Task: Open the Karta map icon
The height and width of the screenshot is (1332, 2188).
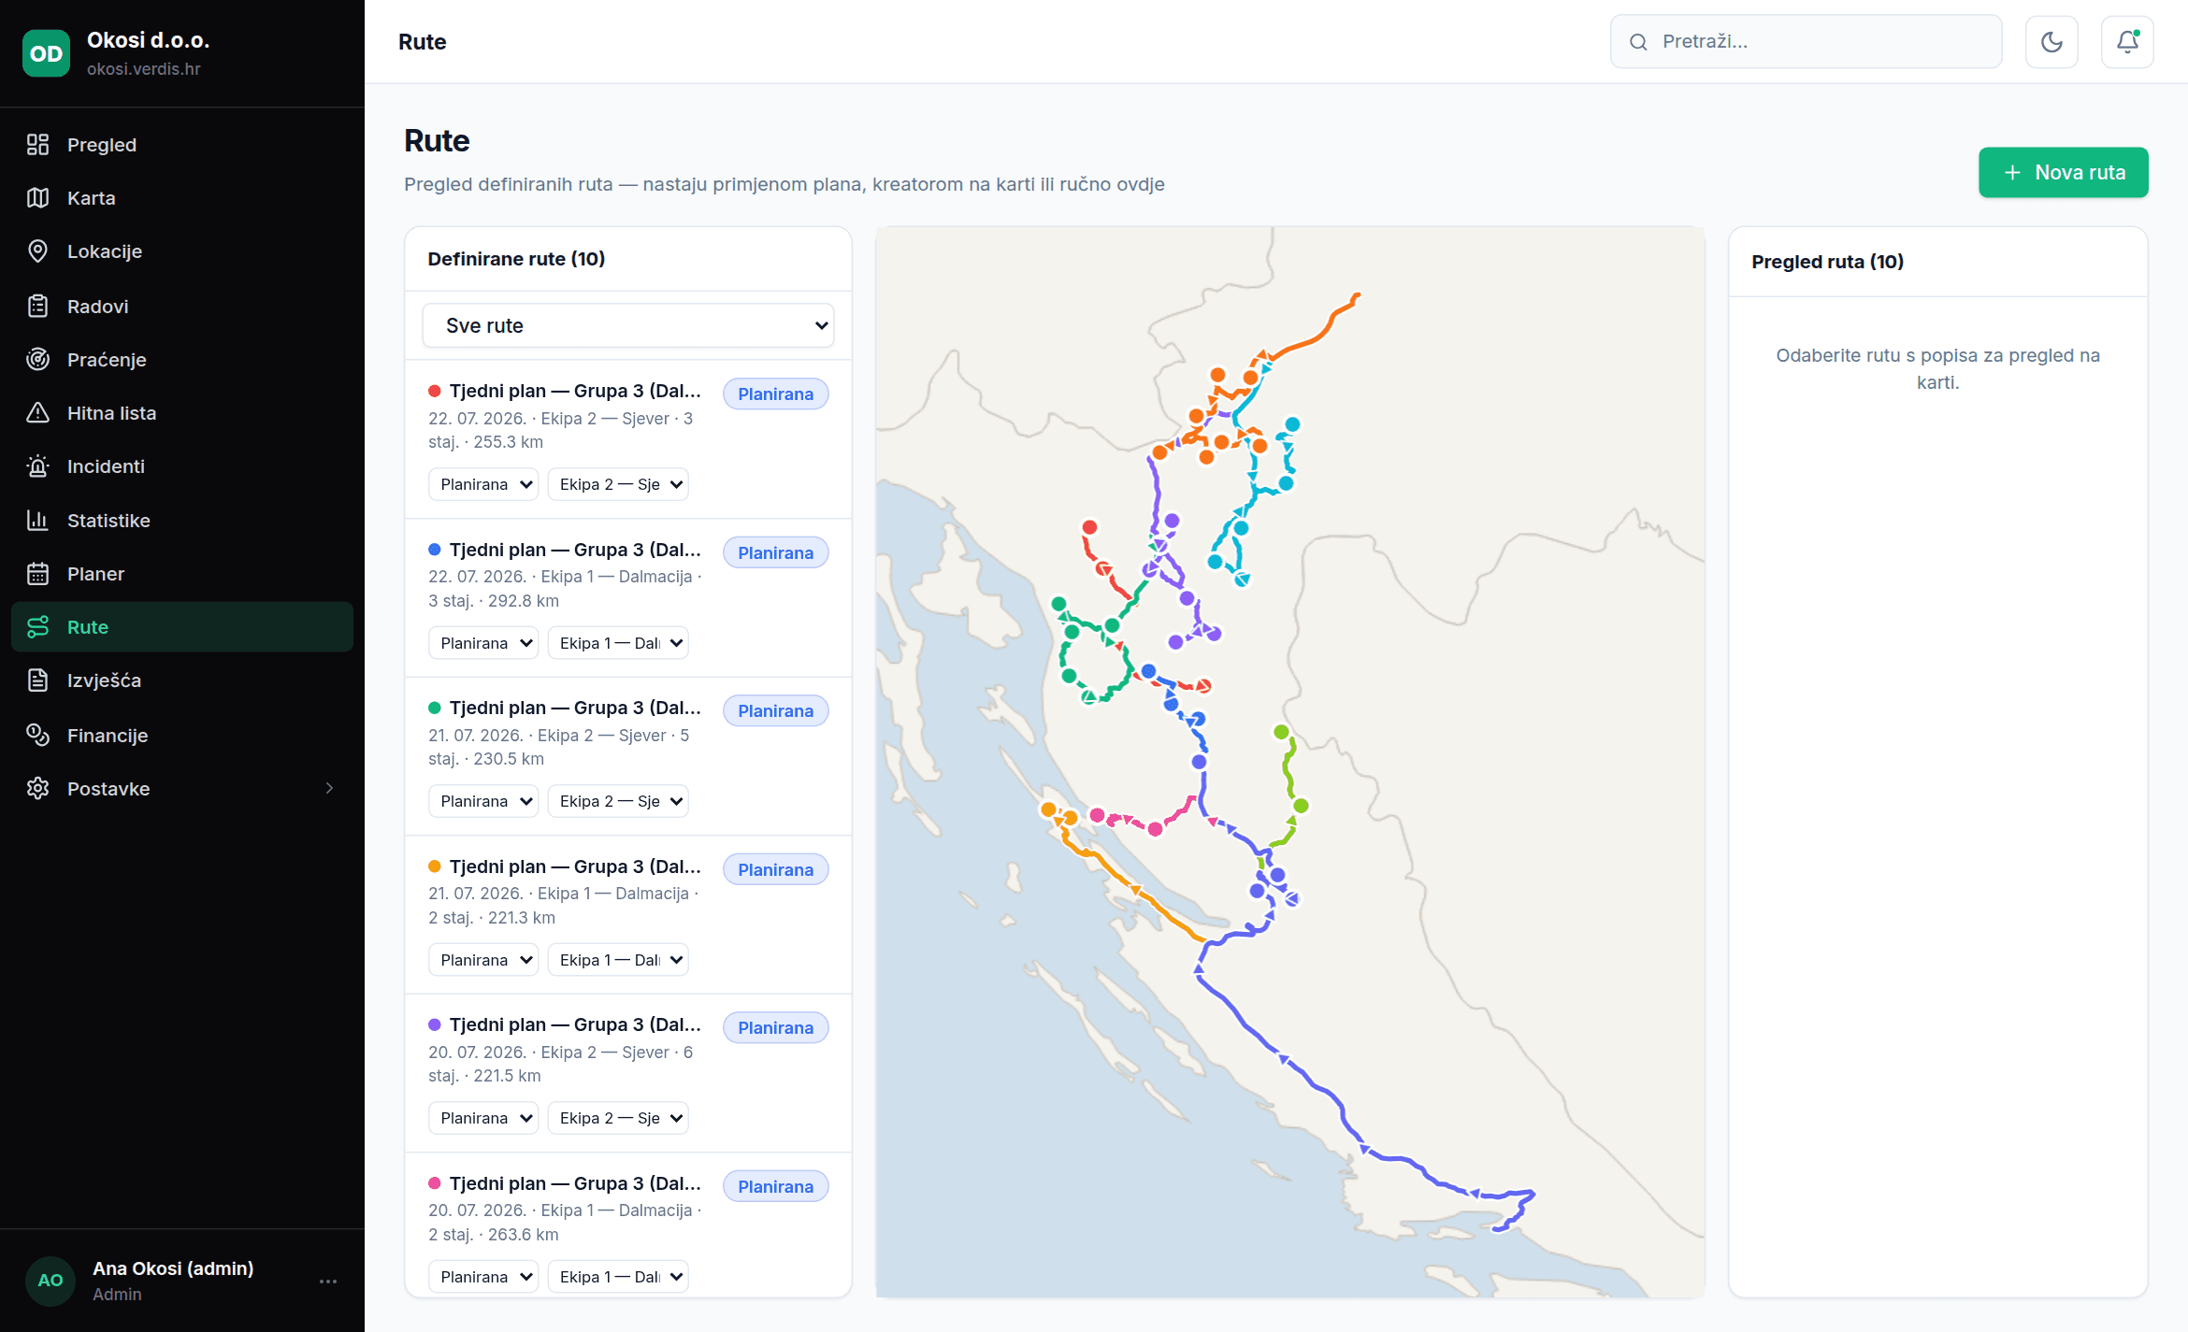Action: coord(37,198)
